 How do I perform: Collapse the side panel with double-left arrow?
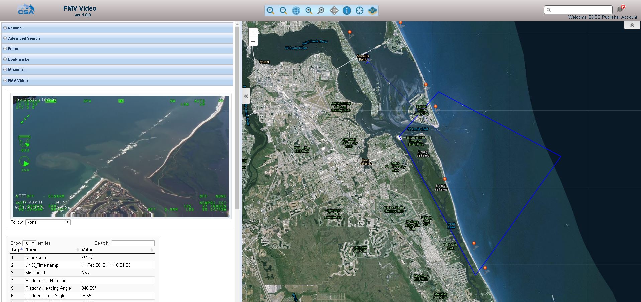point(246,96)
